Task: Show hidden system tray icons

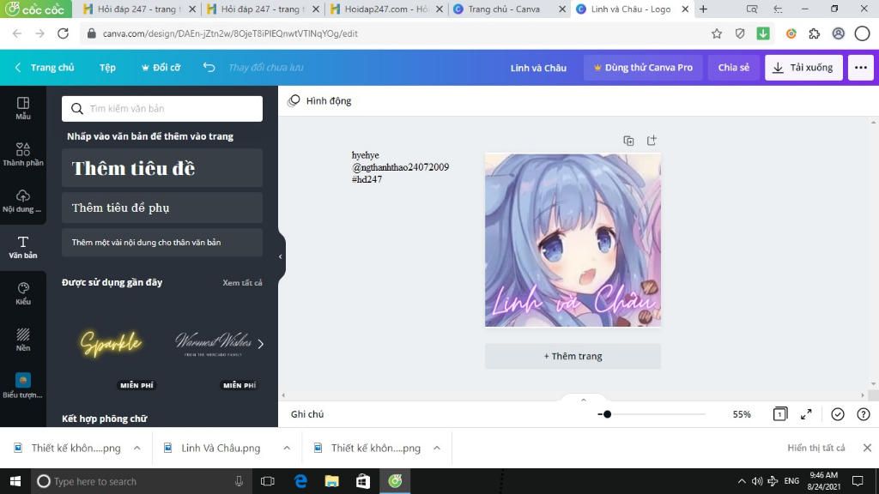Action: point(742,481)
